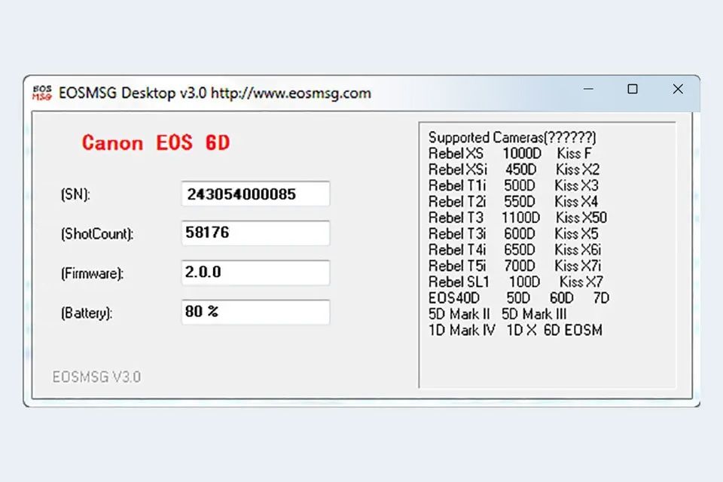Click the Rebel T2i 550D Kiss X4 row

pos(513,202)
